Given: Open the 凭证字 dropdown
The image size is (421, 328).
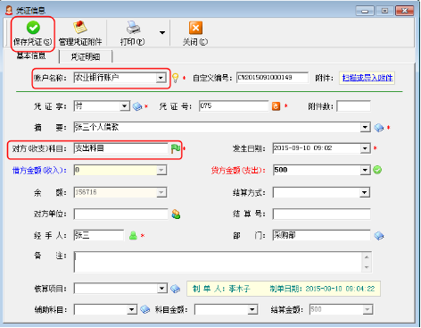Looking at the screenshot, I should point(124,106).
